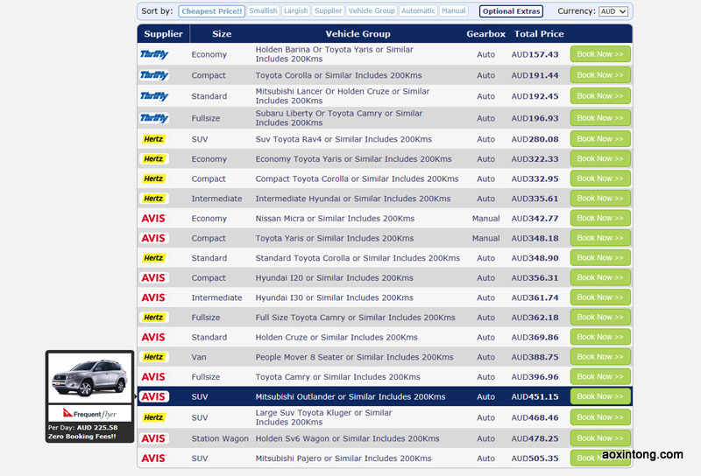Filter by Automatic gearbox
Image resolution: width=701 pixels, height=476 pixels.
click(x=418, y=11)
